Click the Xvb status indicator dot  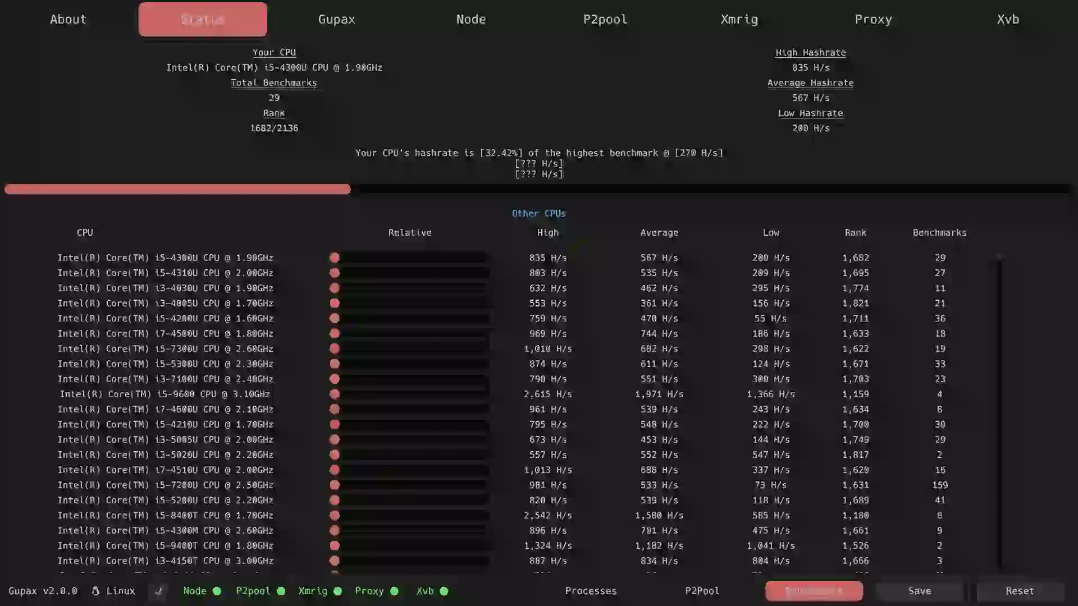tap(444, 591)
